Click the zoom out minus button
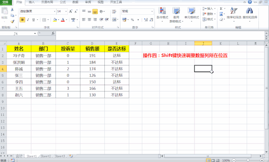269x162 pixels. click(234, 160)
